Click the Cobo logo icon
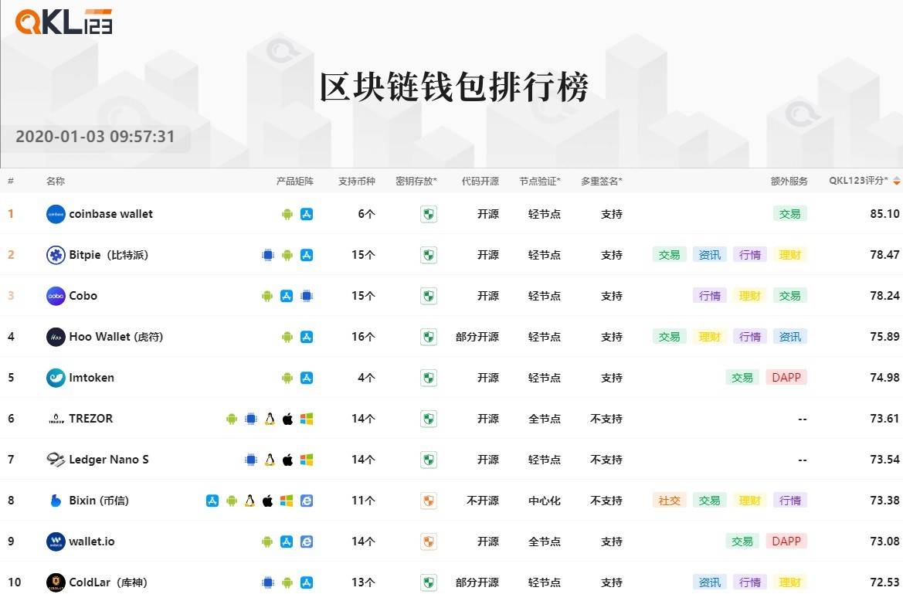The width and height of the screenshot is (903, 601). click(56, 296)
